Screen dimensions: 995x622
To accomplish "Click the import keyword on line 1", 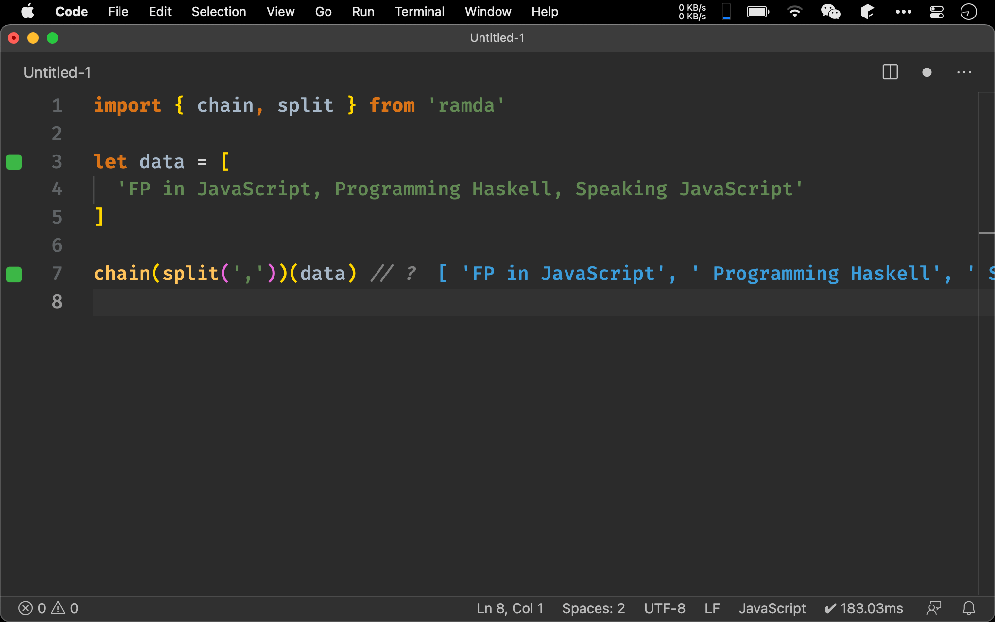I will 127,105.
